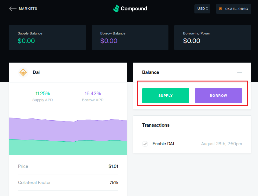Click the Collateral Factor 75% value
Screen dimensions: 258x196
[114, 183]
